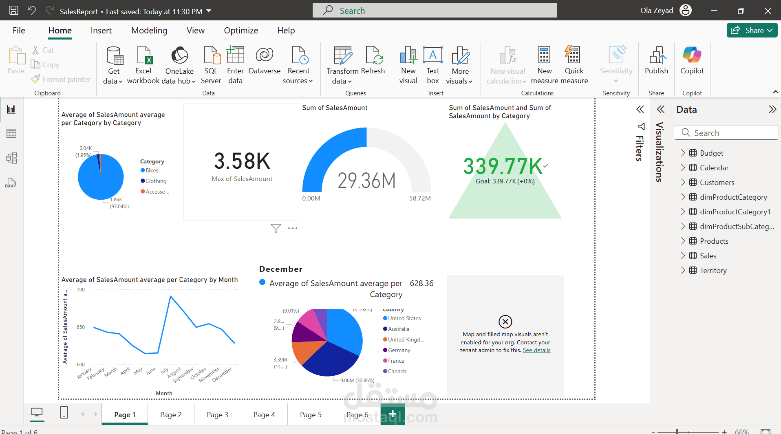Expand the Calendar table
Image resolution: width=781 pixels, height=434 pixels.
coord(683,167)
